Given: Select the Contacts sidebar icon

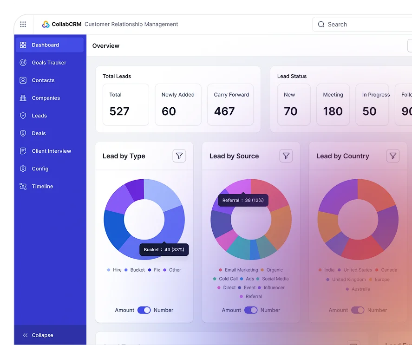Looking at the screenshot, I should (x=23, y=80).
